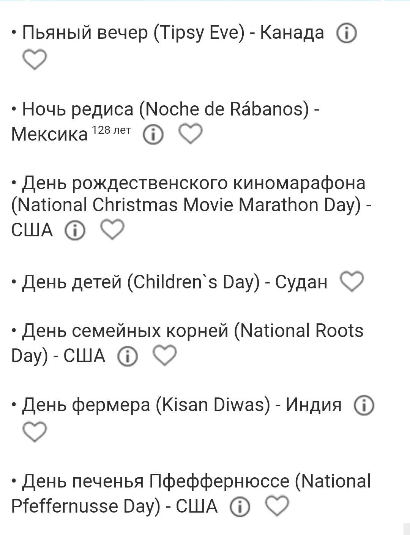Screen dimensions: 410x535
Task: Open info for National Pfeffernusse Day
Action: click(240, 507)
